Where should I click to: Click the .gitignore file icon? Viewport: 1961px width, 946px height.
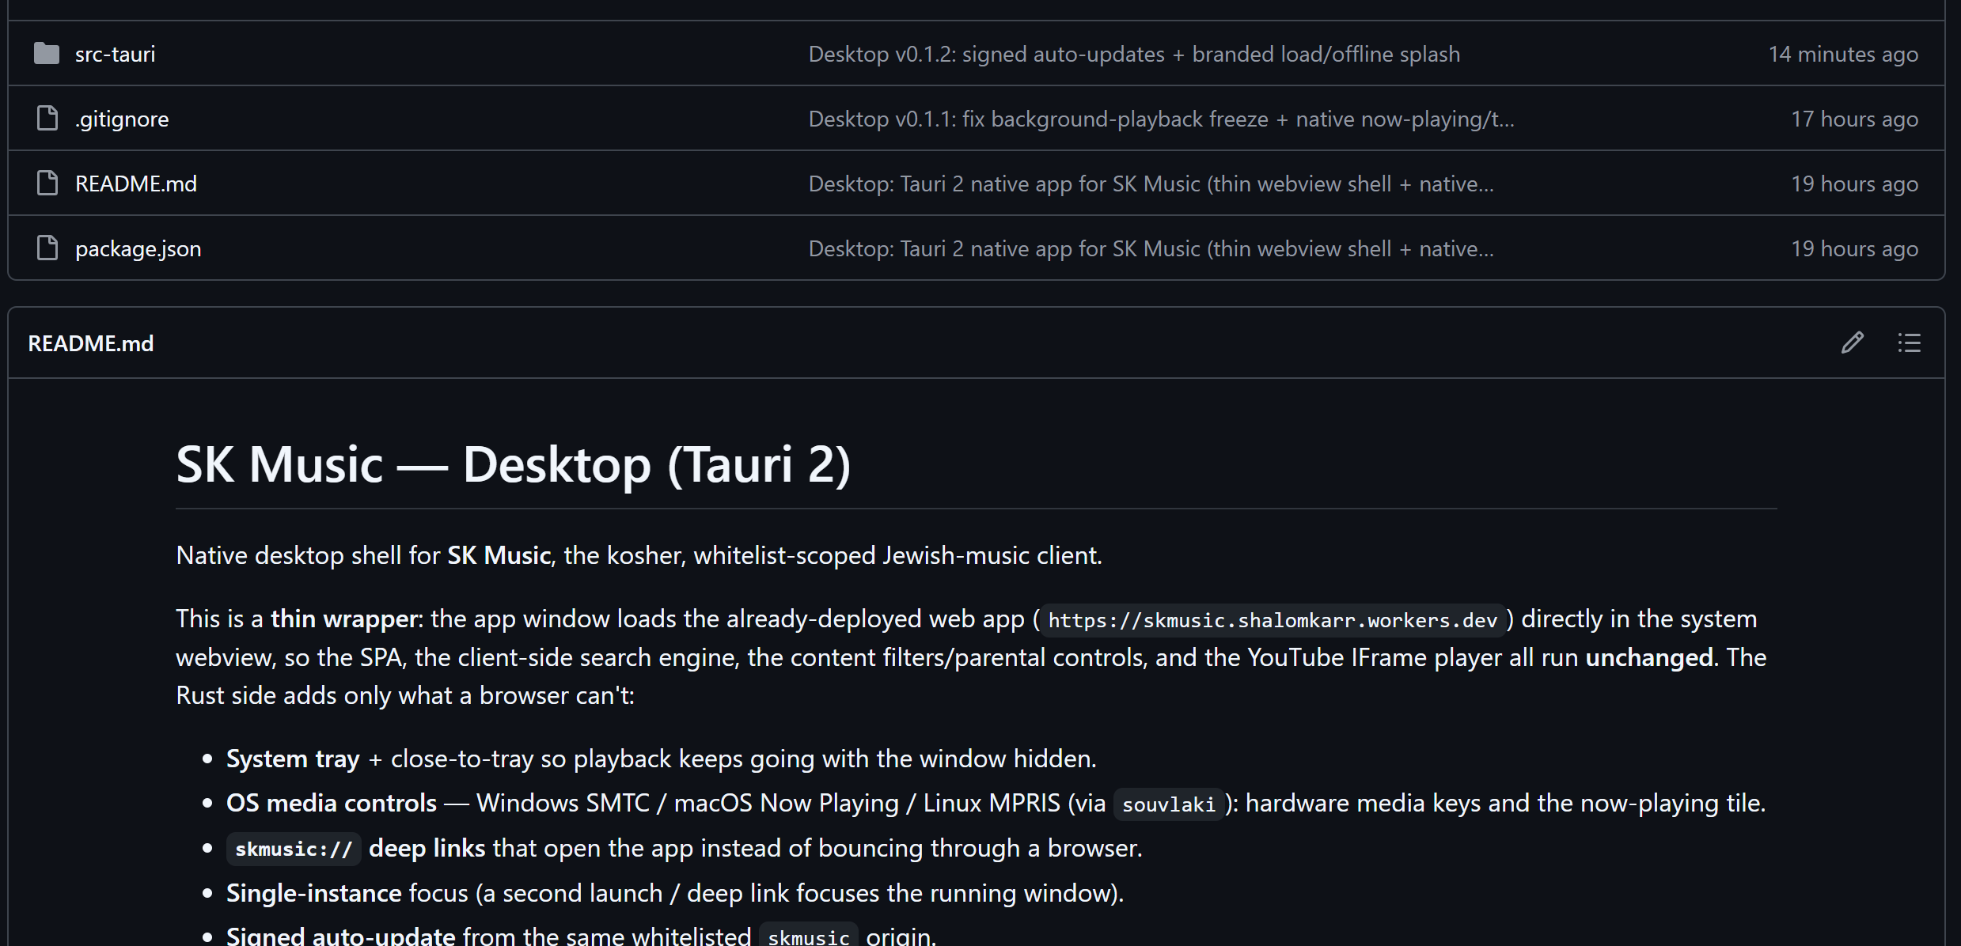point(47,119)
